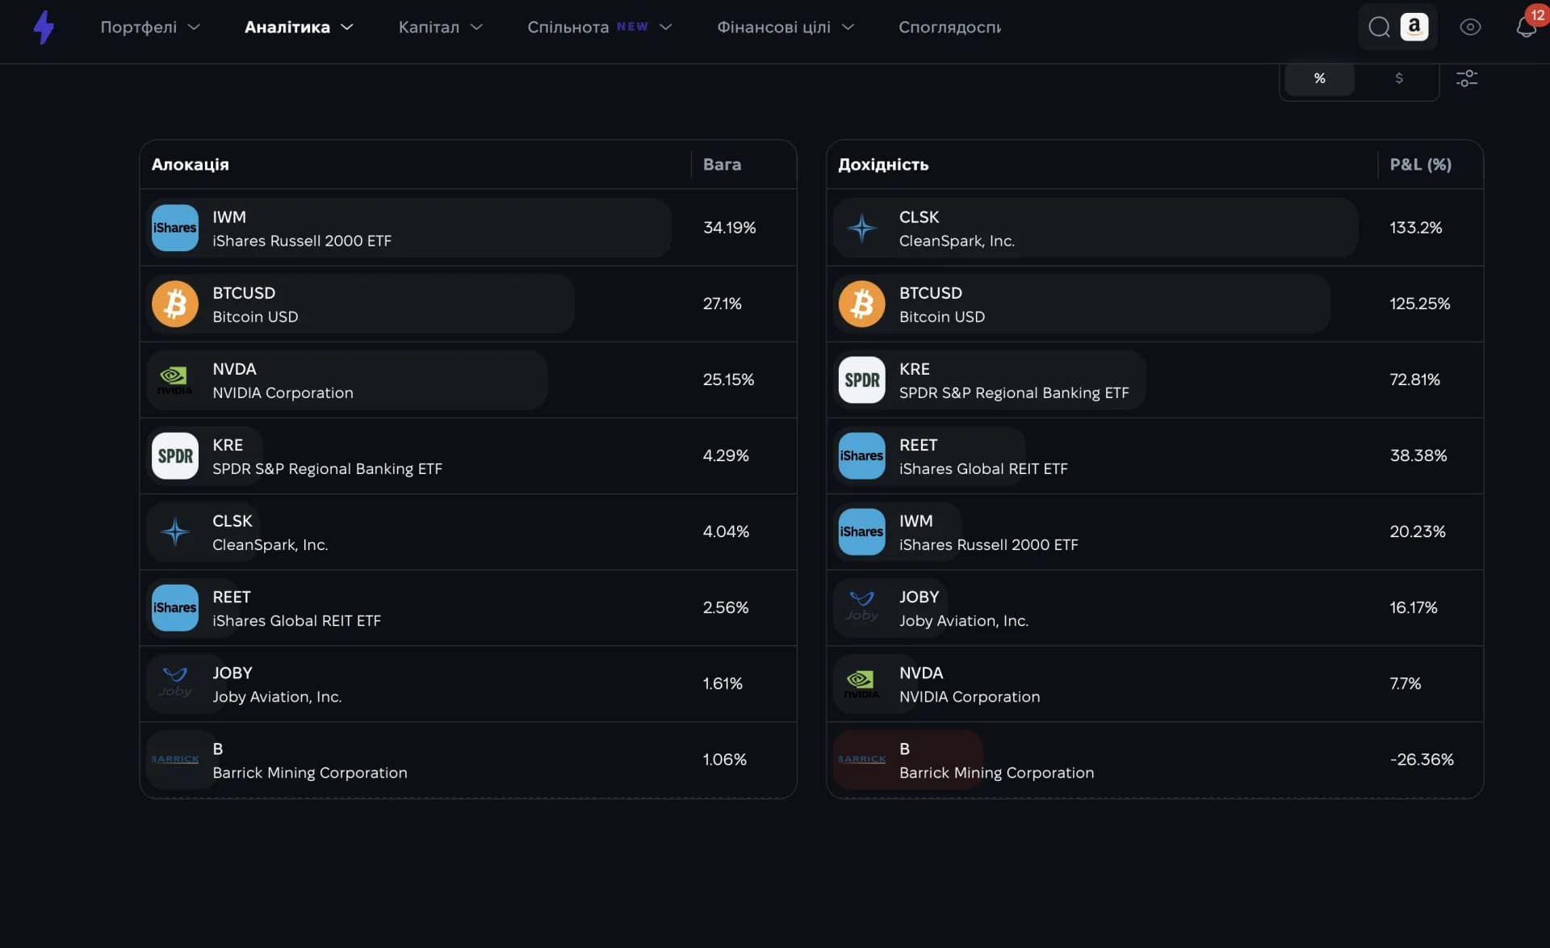Image resolution: width=1550 pixels, height=948 pixels.
Task: Click the lightning bolt app logo
Action: tap(44, 27)
